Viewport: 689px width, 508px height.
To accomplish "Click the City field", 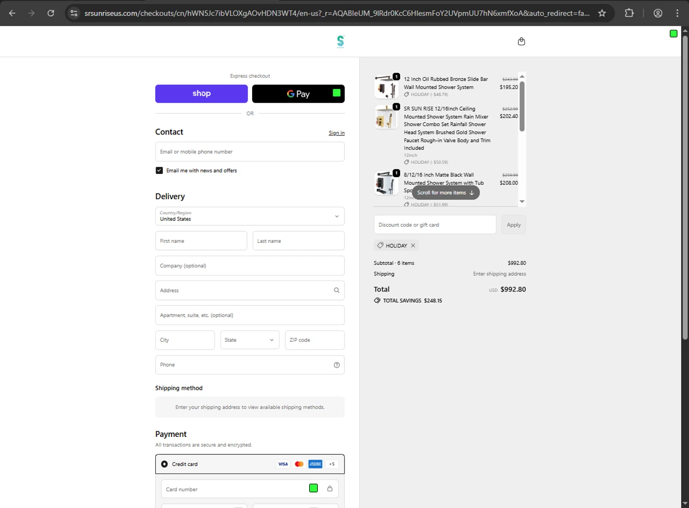I will pyautogui.click(x=185, y=340).
